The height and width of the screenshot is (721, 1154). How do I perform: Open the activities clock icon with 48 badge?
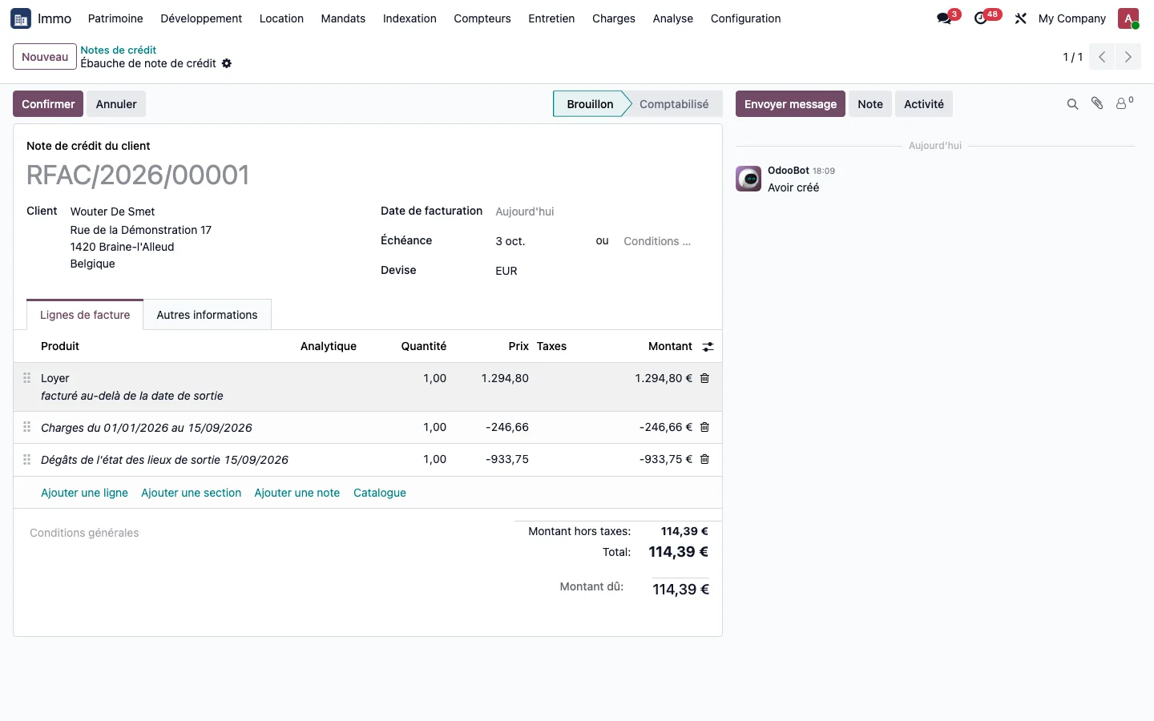coord(981,18)
